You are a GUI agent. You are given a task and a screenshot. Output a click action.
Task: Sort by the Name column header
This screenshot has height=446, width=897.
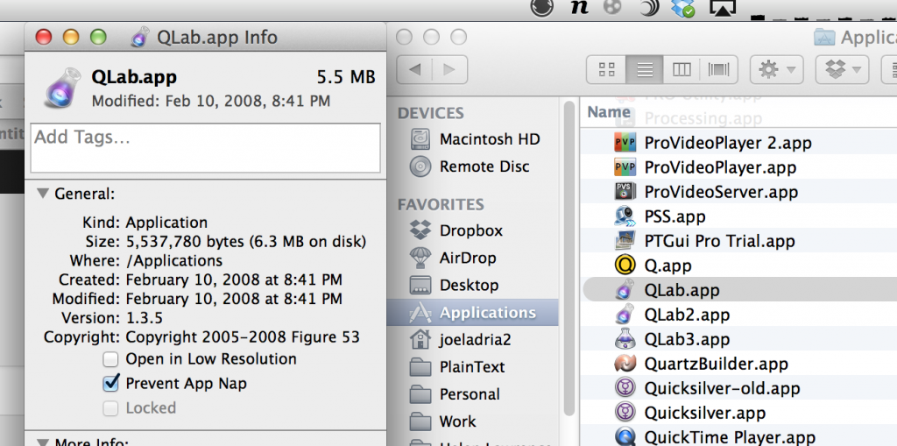(609, 112)
